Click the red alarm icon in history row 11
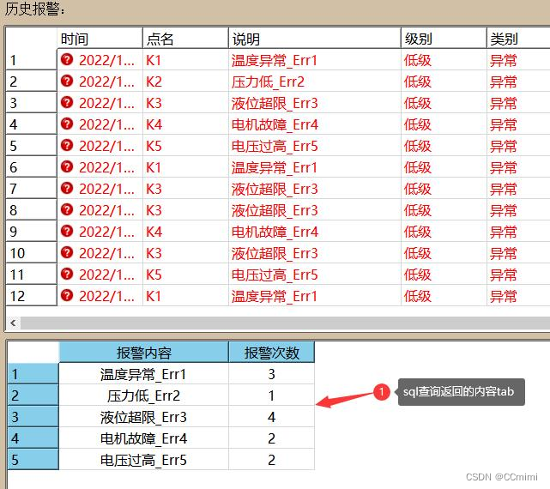 click(x=67, y=274)
